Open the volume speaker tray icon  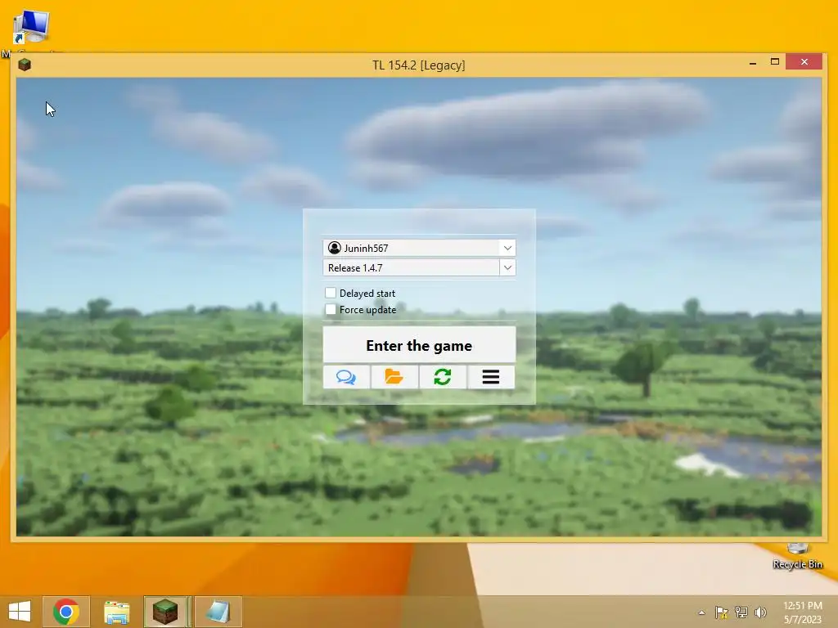(x=760, y=612)
